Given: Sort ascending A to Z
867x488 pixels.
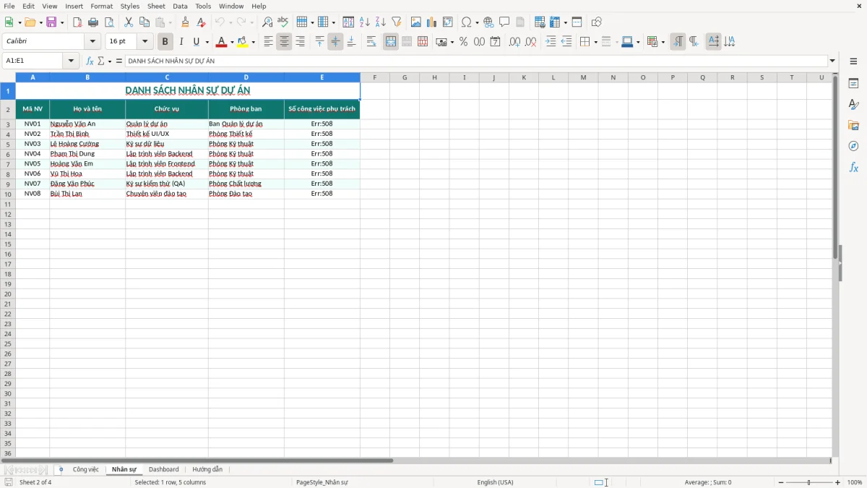Looking at the screenshot, I should pos(365,22).
